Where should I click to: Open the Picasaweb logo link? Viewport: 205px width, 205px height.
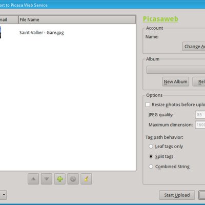click(160, 19)
